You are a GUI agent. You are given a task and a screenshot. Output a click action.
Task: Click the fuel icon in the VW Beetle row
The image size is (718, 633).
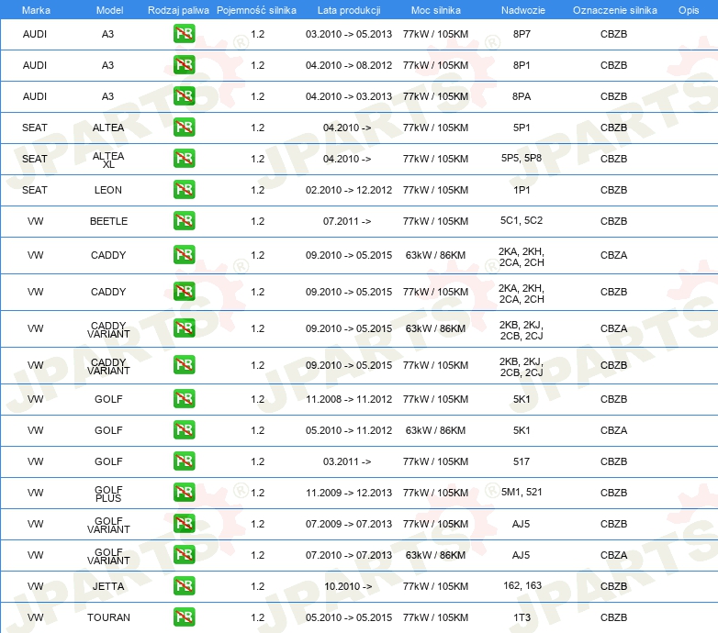click(184, 220)
